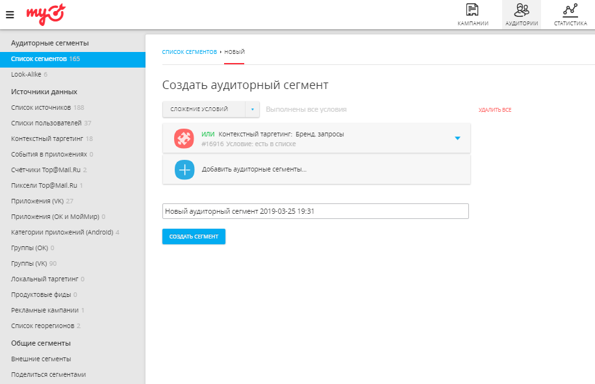Click the blue plus add icon

tap(184, 170)
